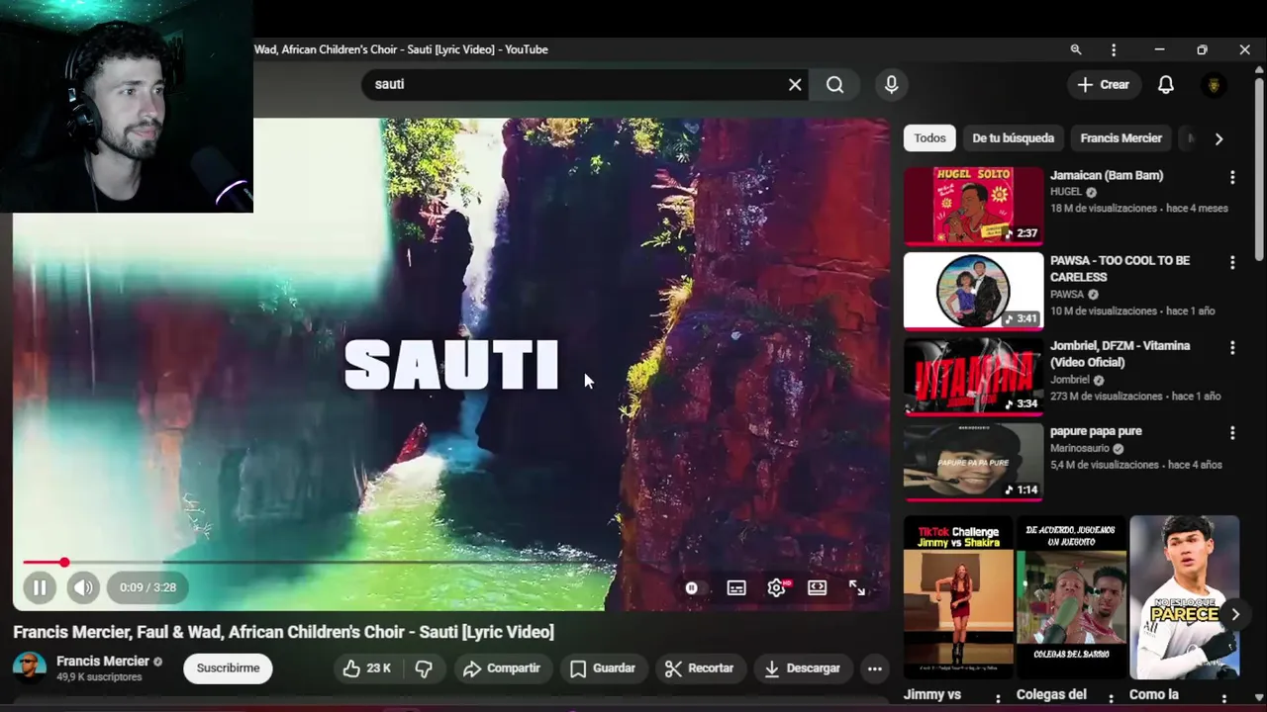Open options for Jimmy vs short
Viewport: 1267px width, 712px height.
point(997,697)
